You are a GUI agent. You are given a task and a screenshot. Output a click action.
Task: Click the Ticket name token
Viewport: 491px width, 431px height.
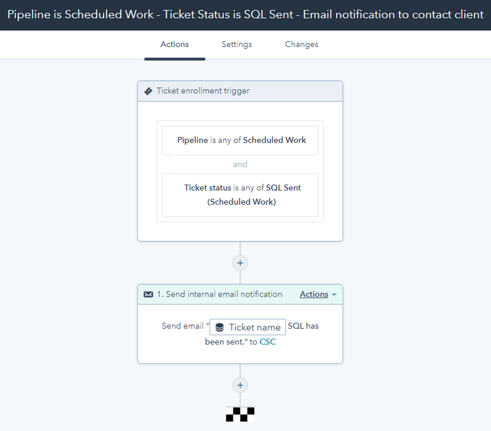tap(248, 327)
